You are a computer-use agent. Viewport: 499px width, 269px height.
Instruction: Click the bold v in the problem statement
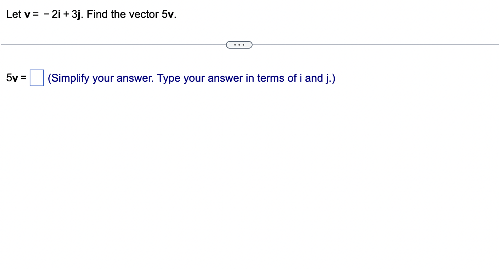(x=27, y=14)
